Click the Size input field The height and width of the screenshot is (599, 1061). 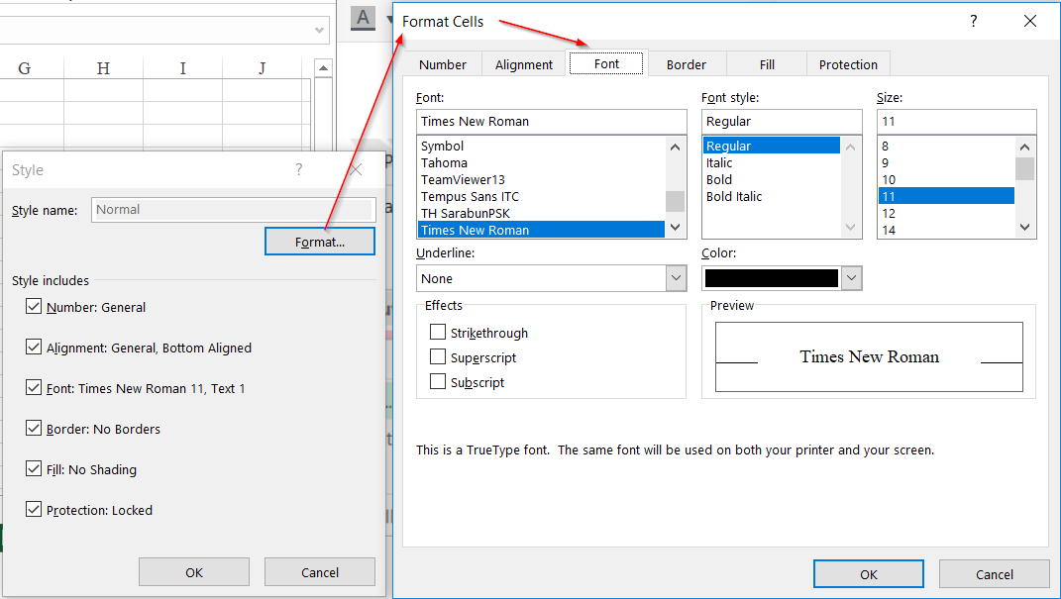click(x=956, y=122)
